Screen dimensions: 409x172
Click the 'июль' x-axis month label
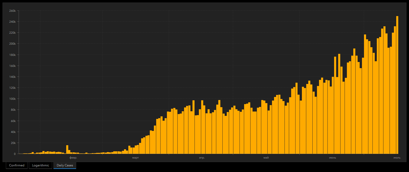coord(397,158)
